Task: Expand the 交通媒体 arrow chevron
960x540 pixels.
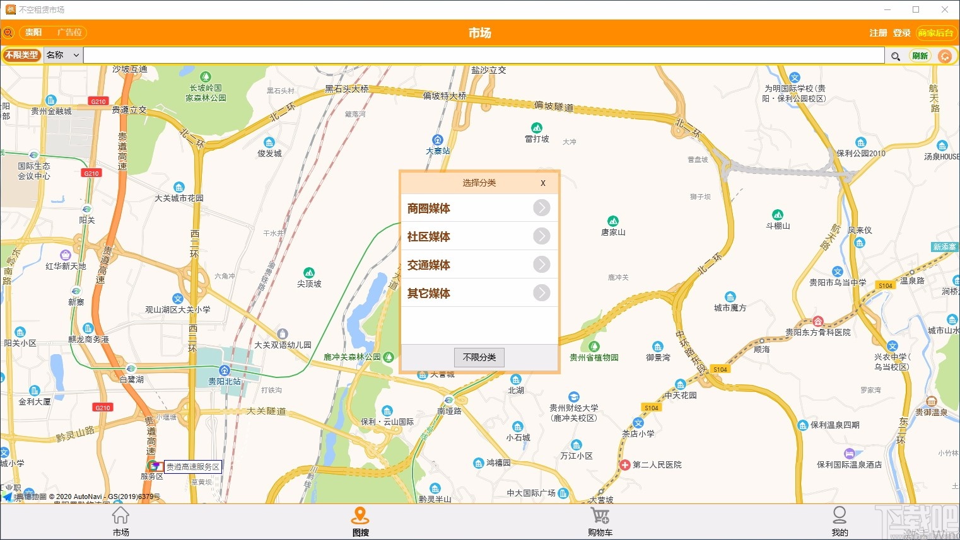Action: click(x=542, y=265)
